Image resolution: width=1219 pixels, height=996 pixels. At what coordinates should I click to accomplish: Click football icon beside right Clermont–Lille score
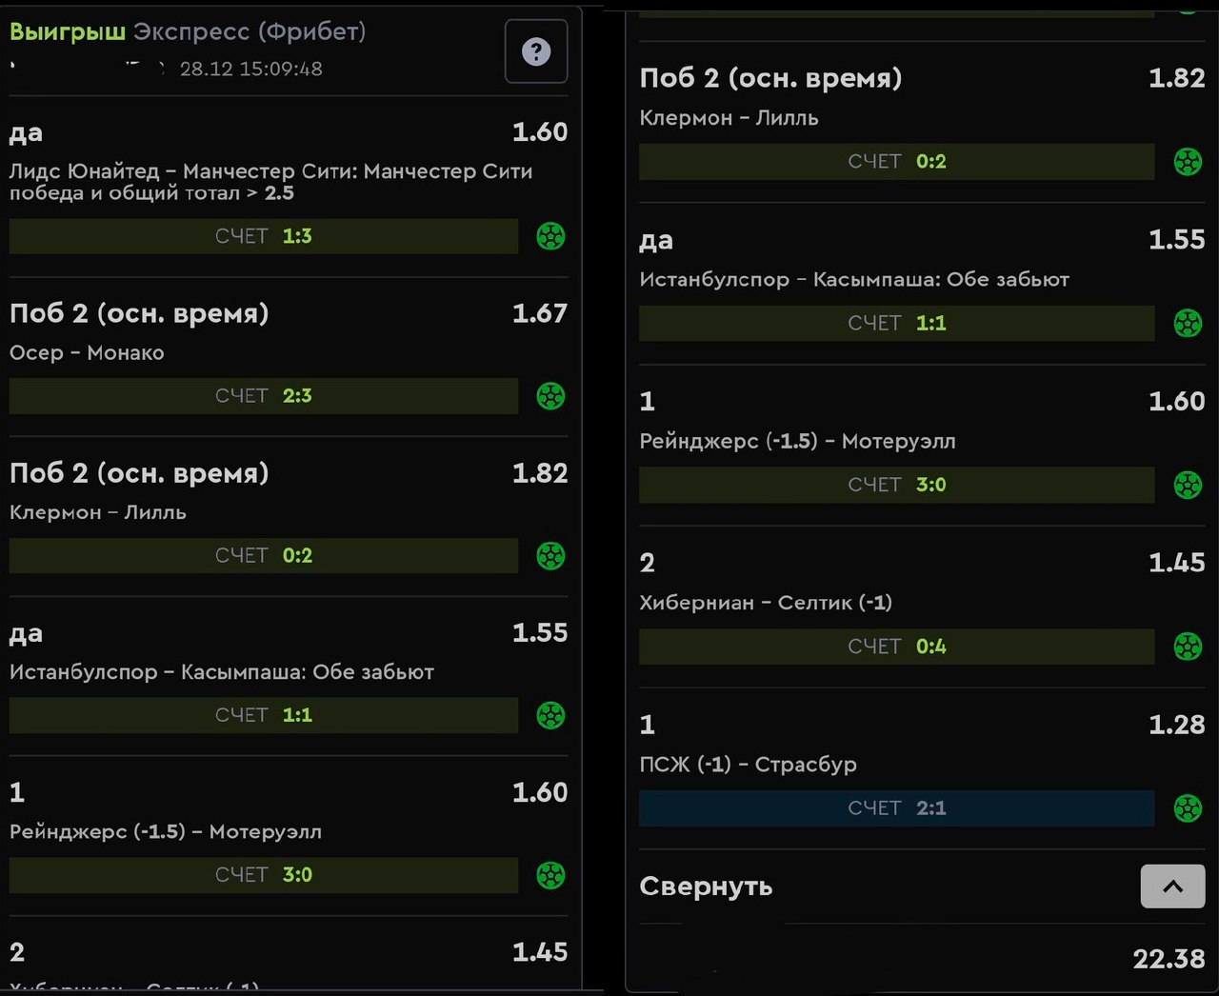[x=1188, y=162]
